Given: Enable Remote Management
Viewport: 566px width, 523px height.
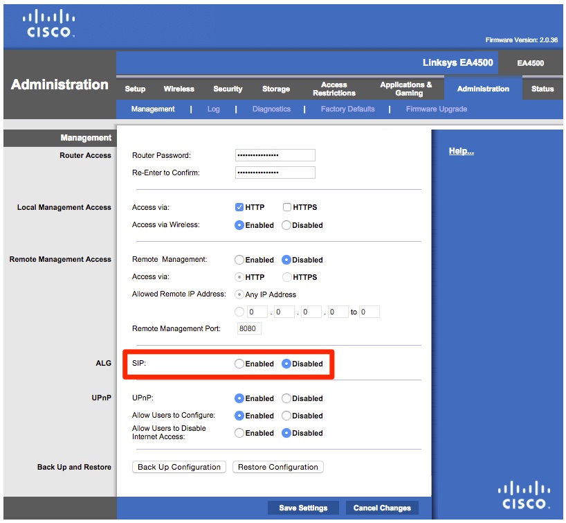Looking at the screenshot, I should tap(239, 260).
